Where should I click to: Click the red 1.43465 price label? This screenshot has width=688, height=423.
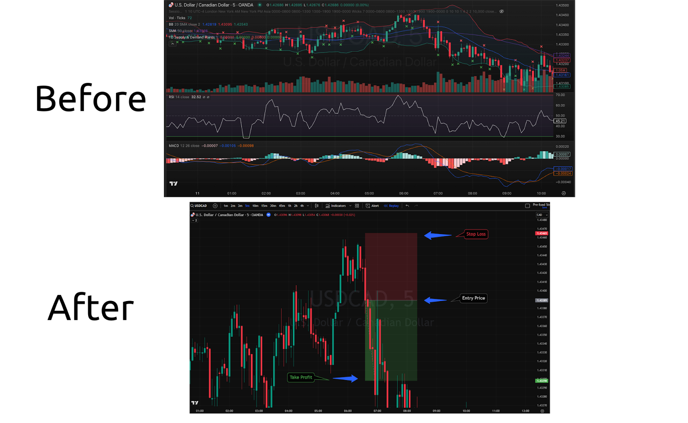(x=541, y=233)
